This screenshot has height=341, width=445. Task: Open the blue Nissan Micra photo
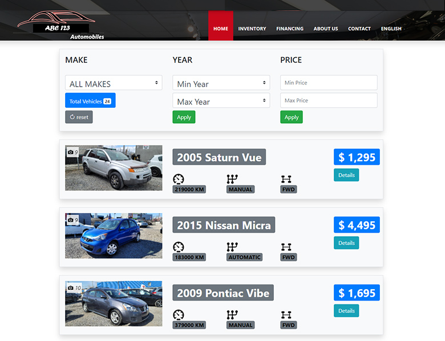114,236
